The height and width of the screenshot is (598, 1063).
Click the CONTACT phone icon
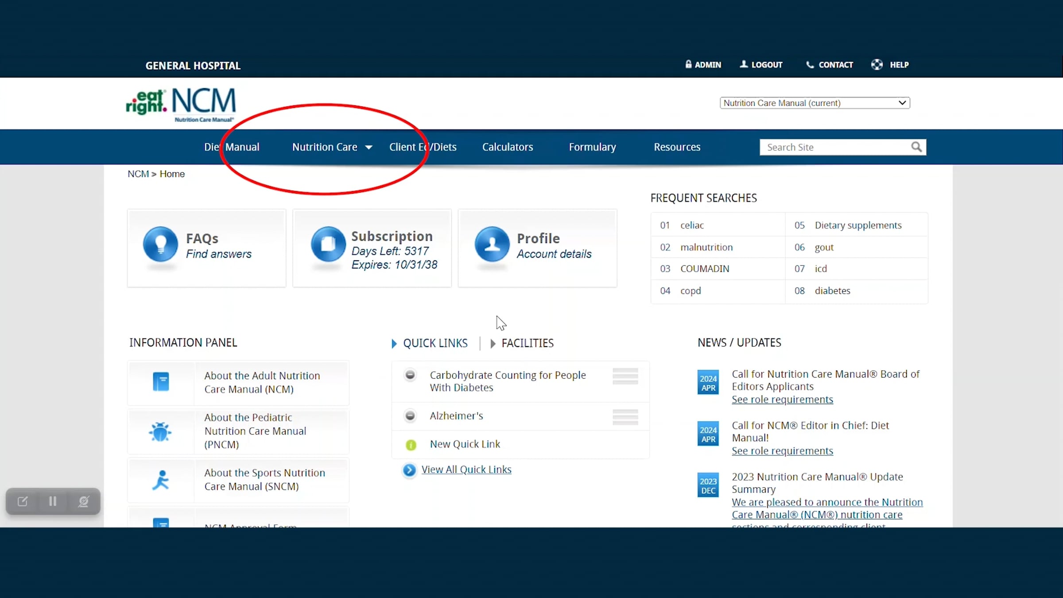tap(810, 65)
